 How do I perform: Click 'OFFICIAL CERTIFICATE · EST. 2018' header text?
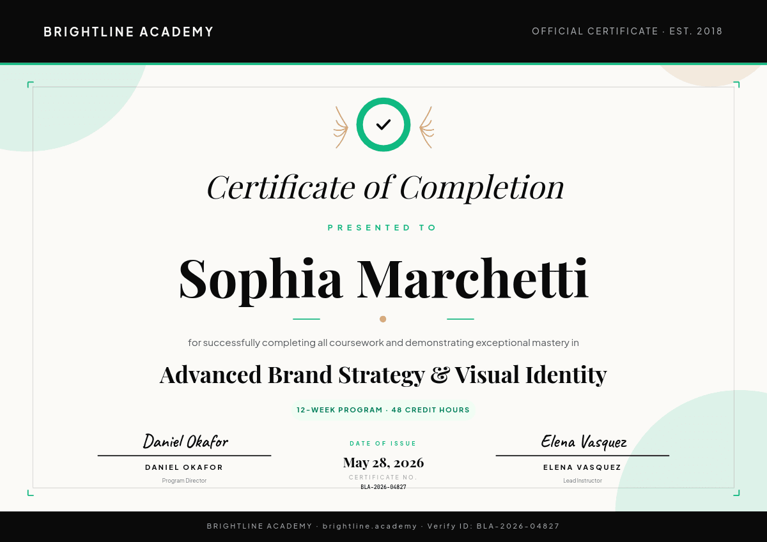click(x=627, y=31)
